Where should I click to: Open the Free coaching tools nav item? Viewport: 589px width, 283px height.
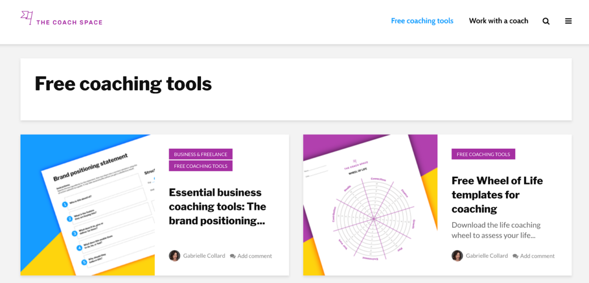tap(422, 21)
